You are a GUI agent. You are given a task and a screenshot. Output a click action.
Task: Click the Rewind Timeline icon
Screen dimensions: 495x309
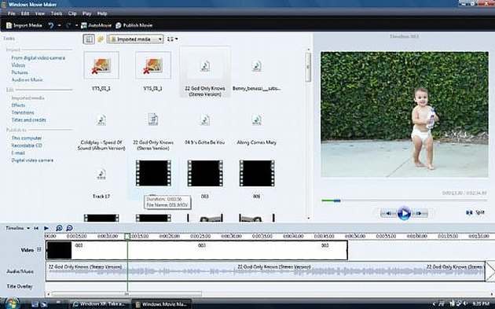[36, 228]
